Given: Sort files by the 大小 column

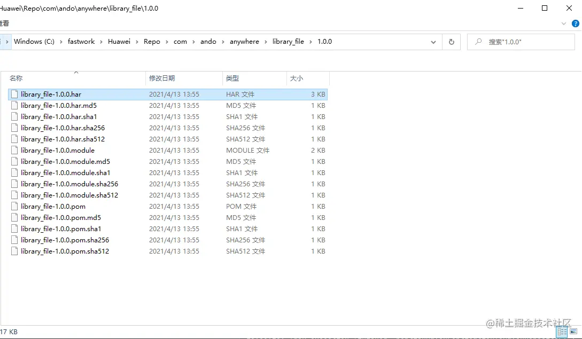Looking at the screenshot, I should [x=308, y=78].
